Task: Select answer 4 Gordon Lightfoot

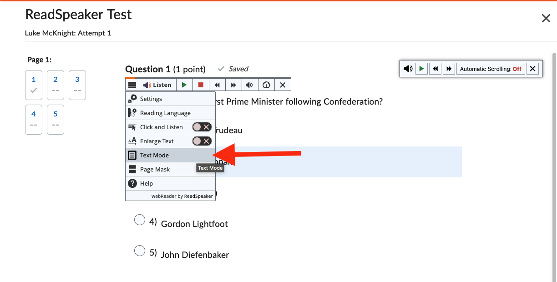Action: click(x=140, y=220)
